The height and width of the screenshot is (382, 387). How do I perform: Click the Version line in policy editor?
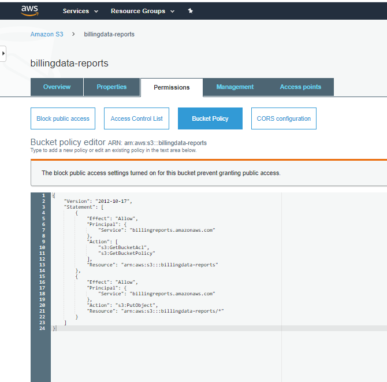(98, 201)
